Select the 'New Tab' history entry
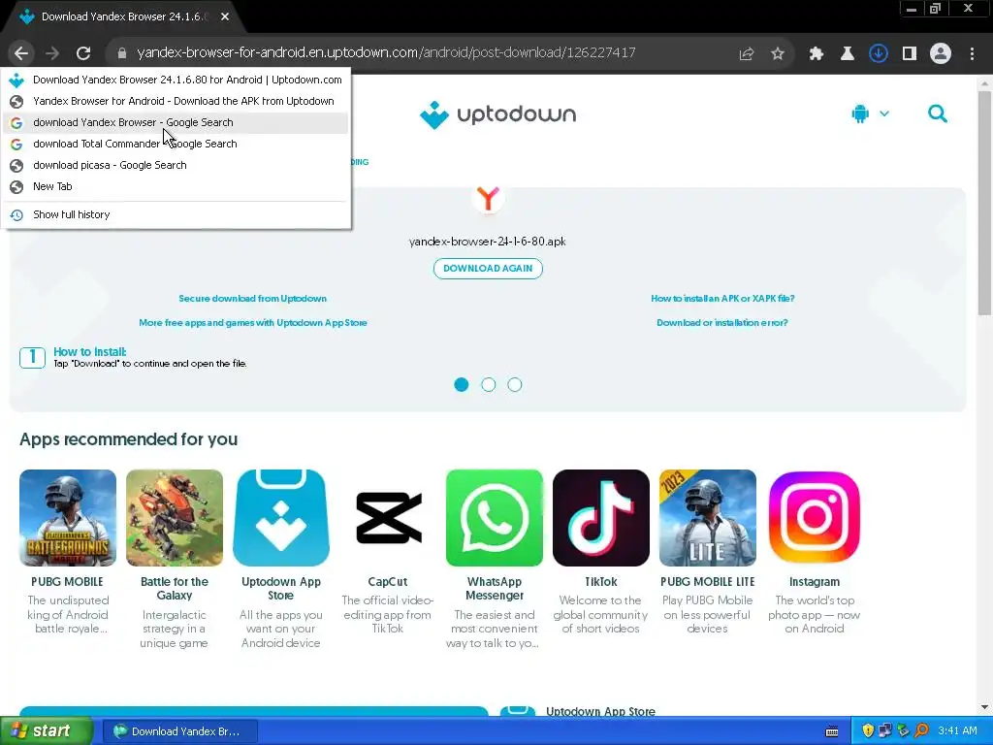Screen dimensions: 993x745 click(x=176, y=187)
